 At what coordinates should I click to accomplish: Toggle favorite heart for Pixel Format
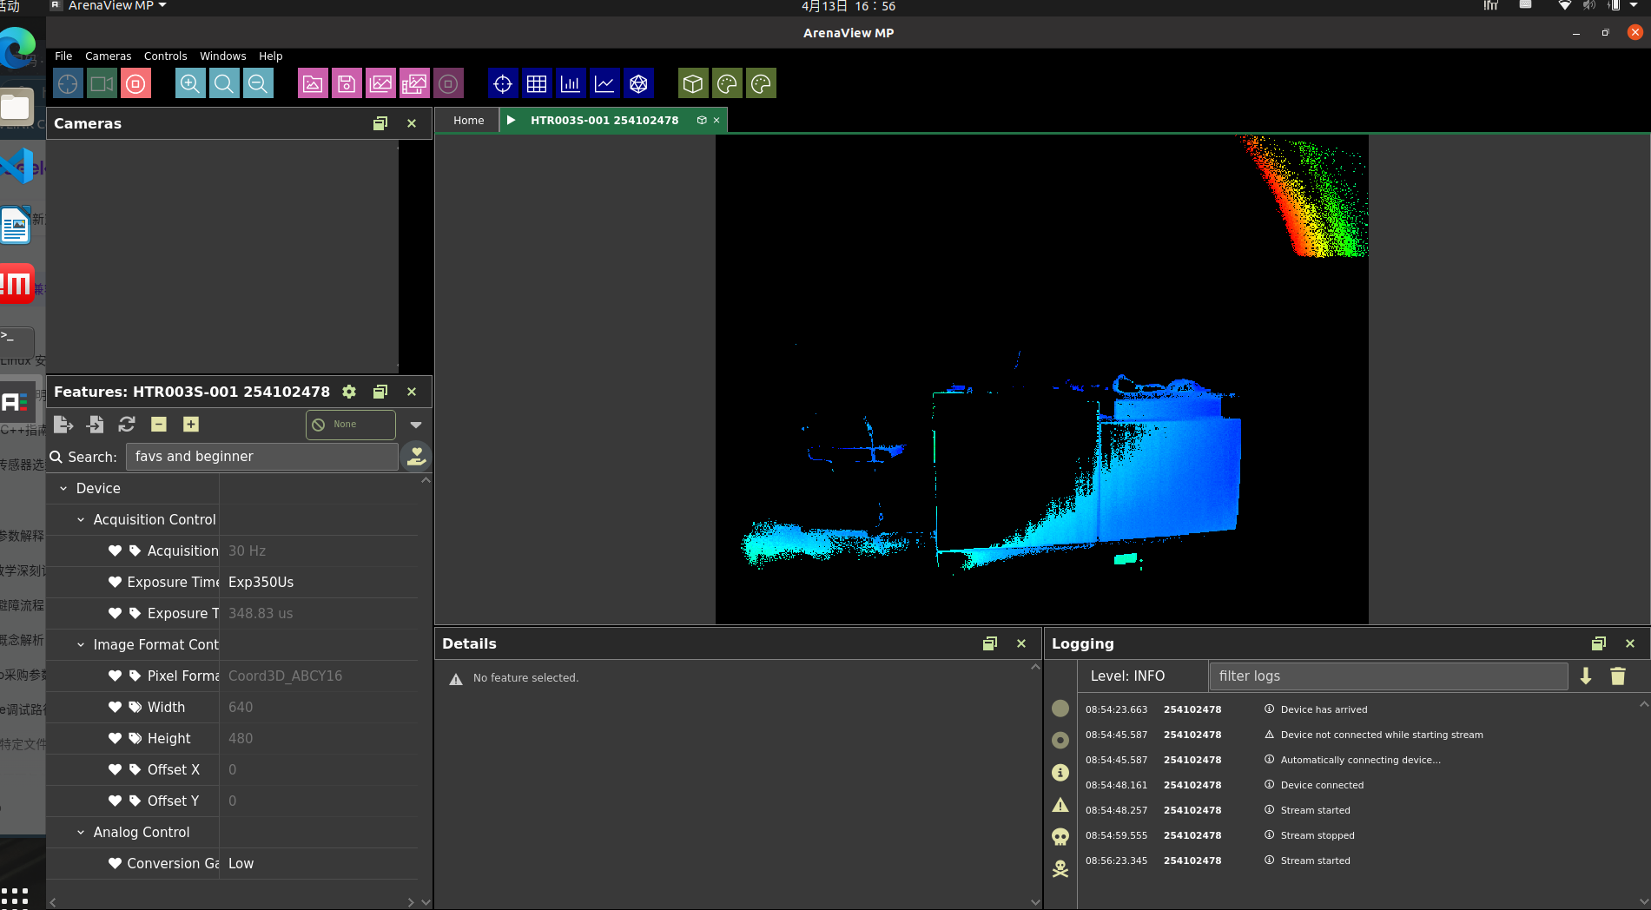tap(115, 676)
